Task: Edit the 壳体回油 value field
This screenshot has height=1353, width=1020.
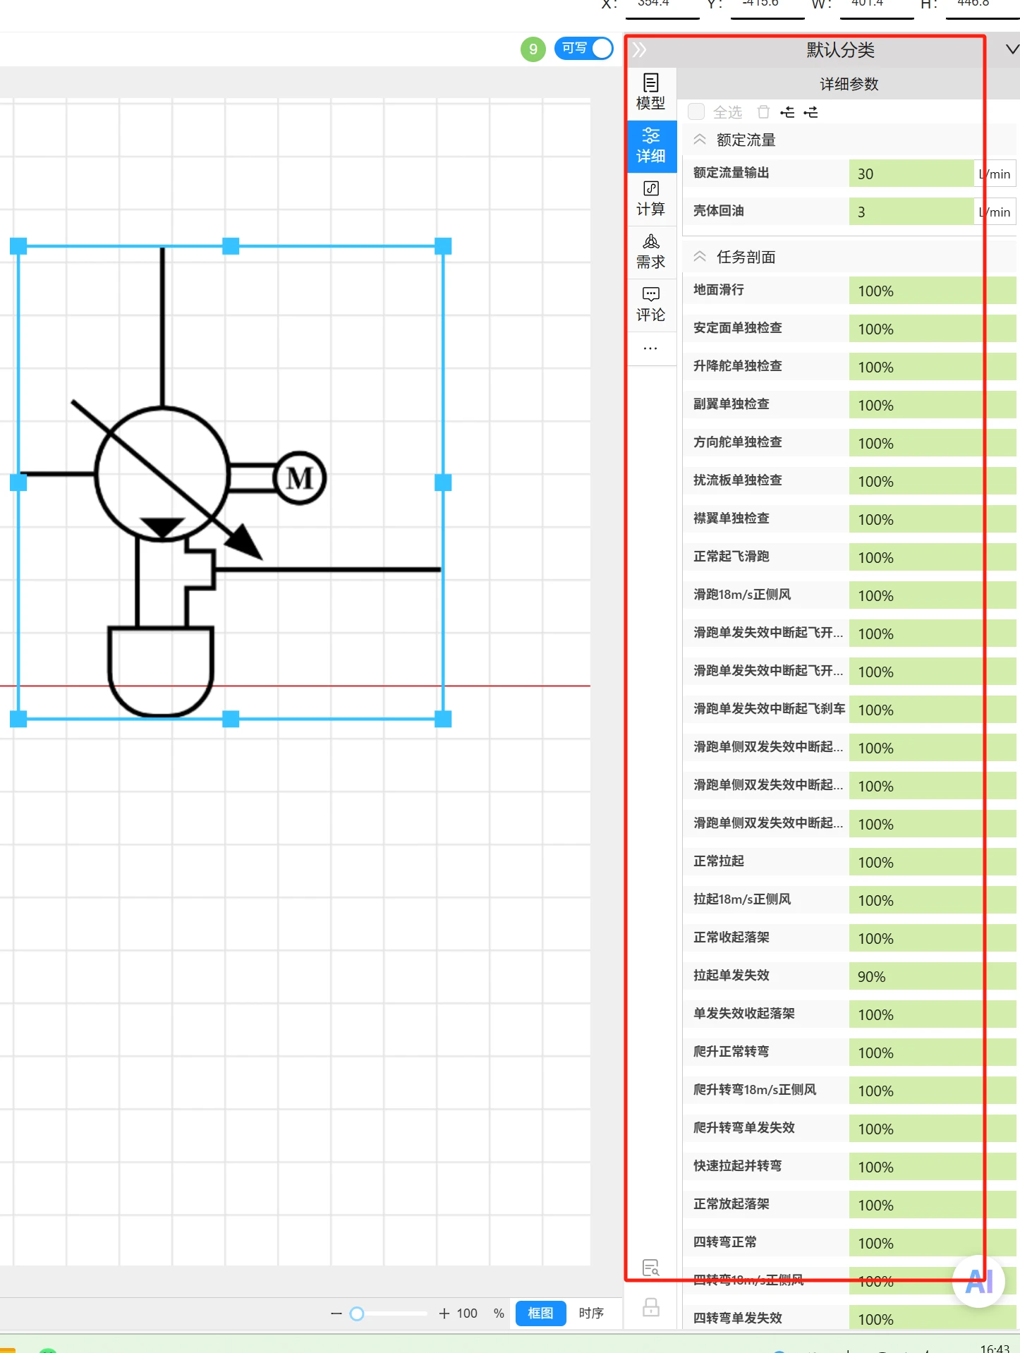Action: click(911, 212)
